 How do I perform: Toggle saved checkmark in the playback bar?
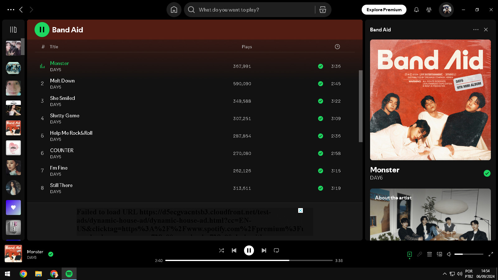click(x=51, y=254)
